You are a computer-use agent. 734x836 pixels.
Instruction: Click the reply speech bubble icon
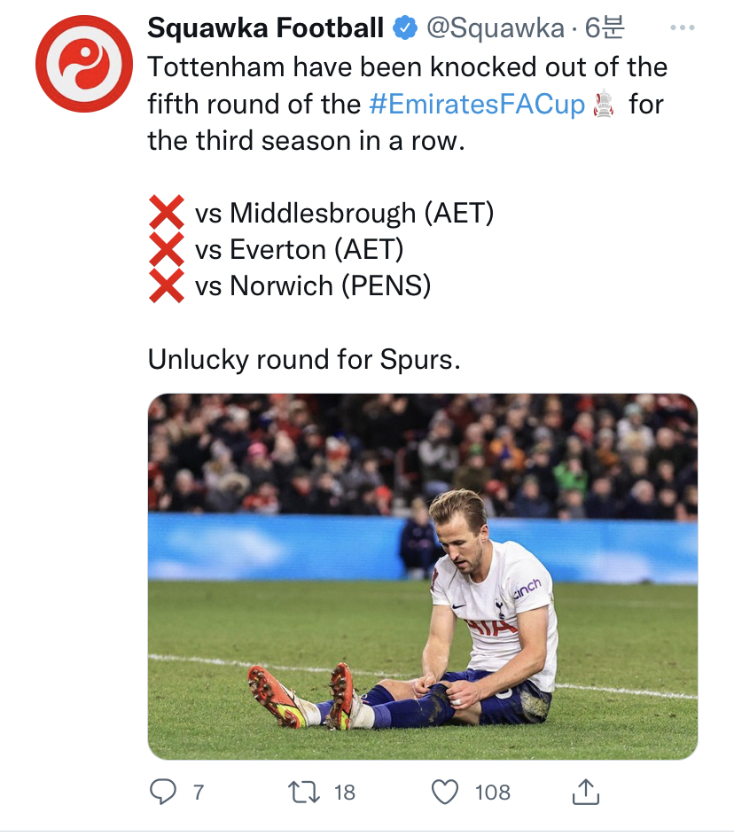coord(162,792)
